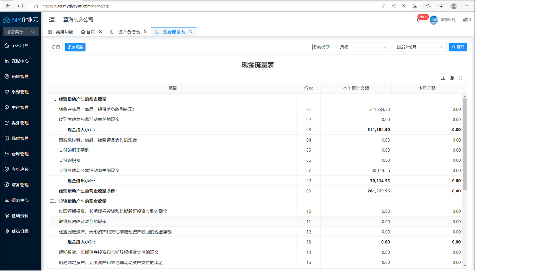
Task: Add this page to favorites with star-plus icon
Action: 414,6
